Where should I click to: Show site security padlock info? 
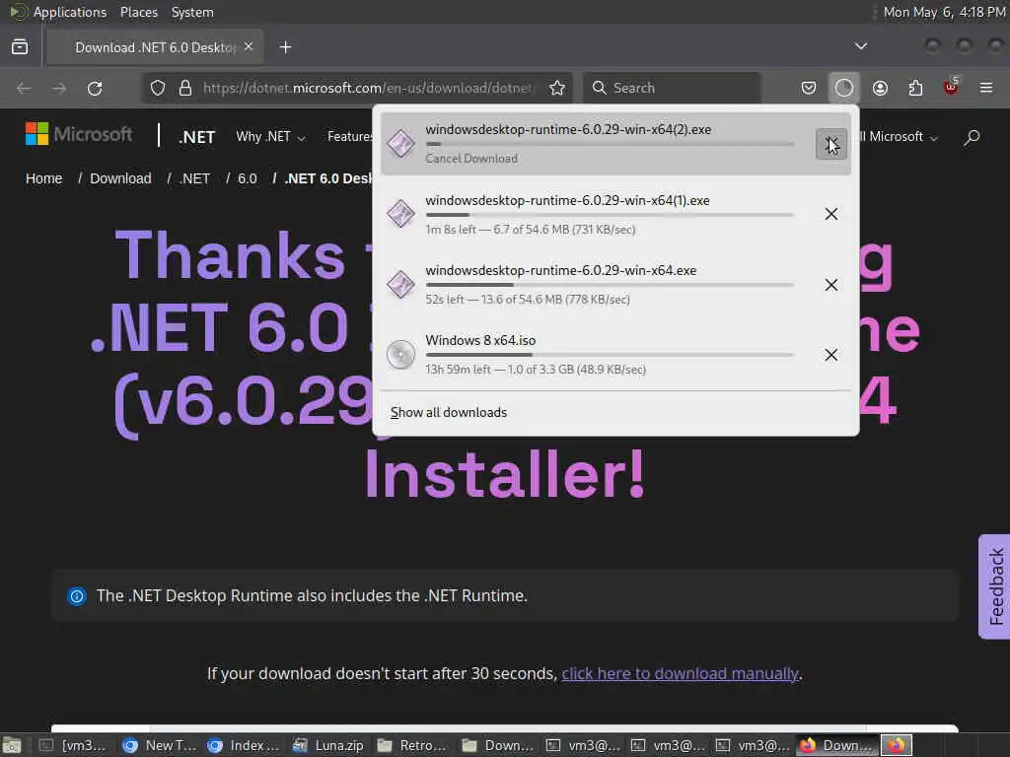pos(185,88)
